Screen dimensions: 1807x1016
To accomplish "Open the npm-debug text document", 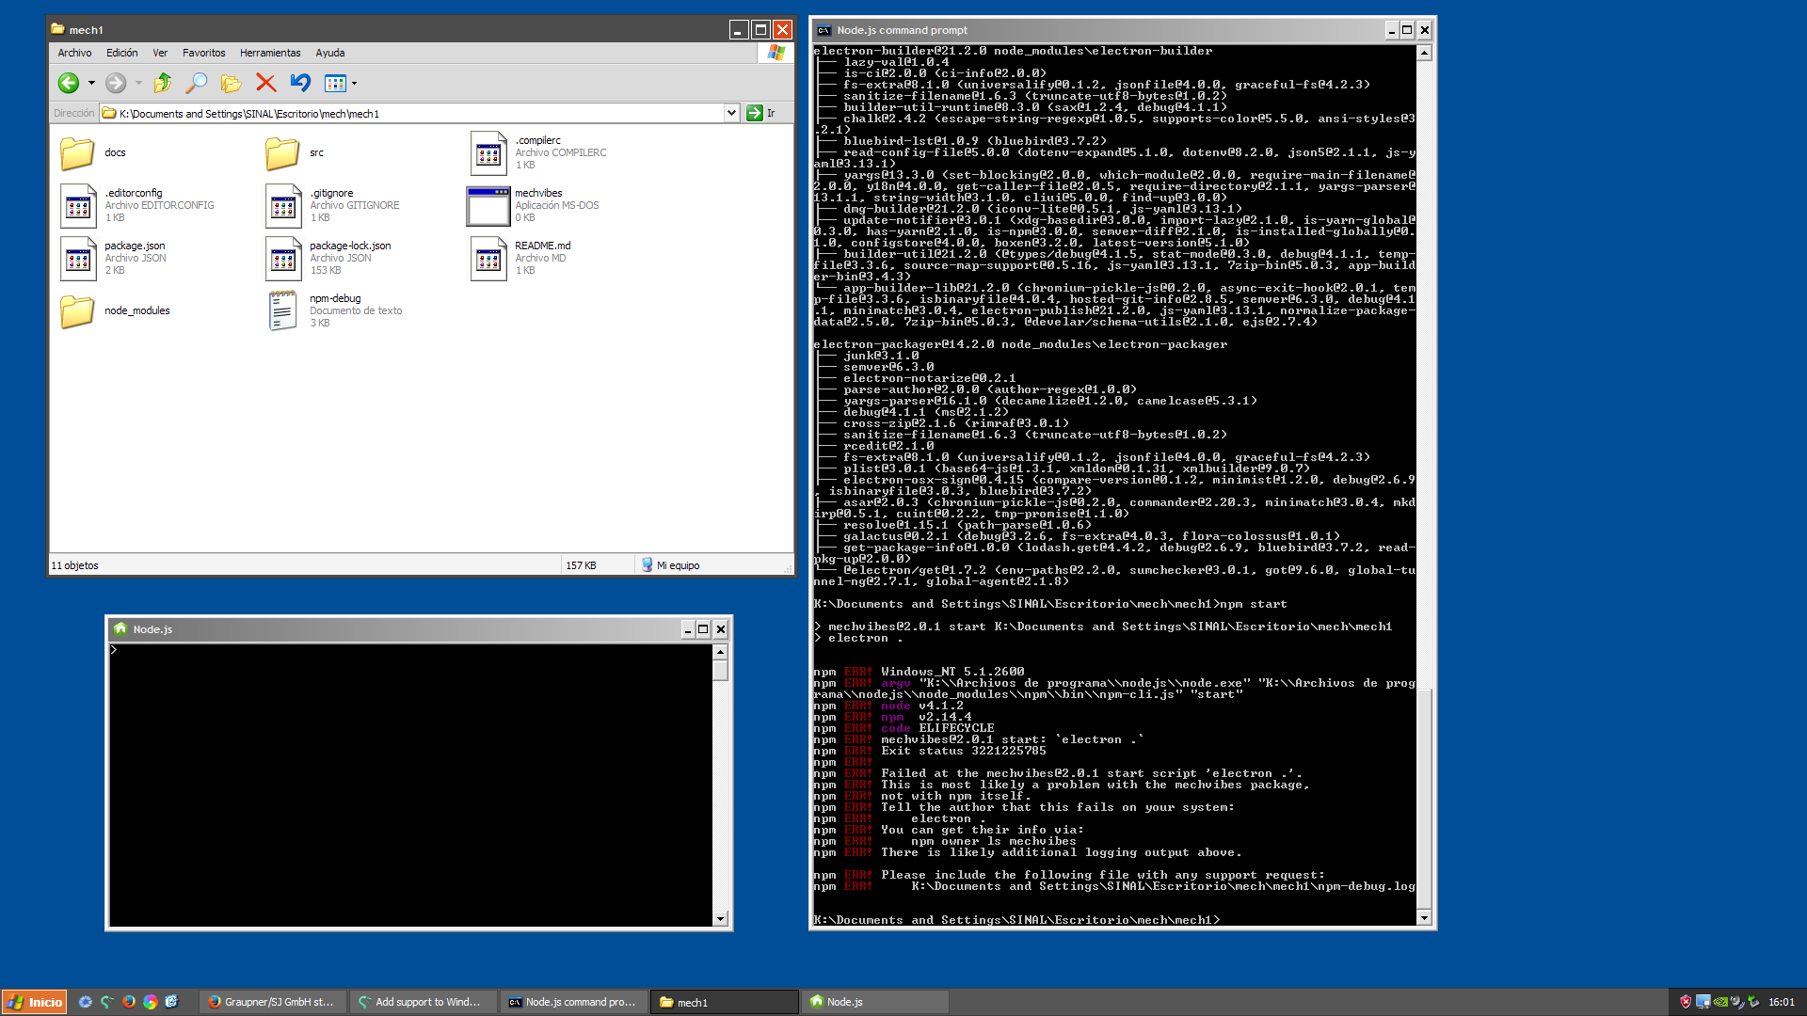I will tap(282, 310).
